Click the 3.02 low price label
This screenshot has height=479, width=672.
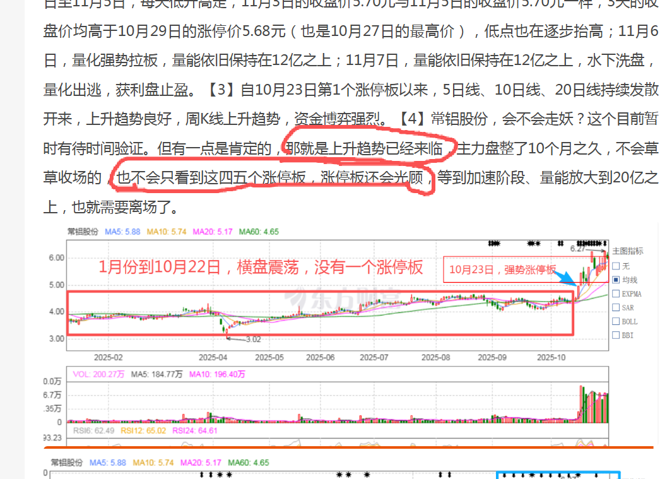[x=253, y=339]
